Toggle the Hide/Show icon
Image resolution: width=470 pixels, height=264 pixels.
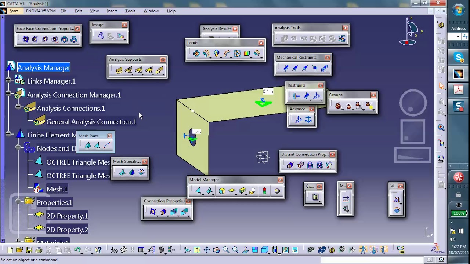coord(285,250)
